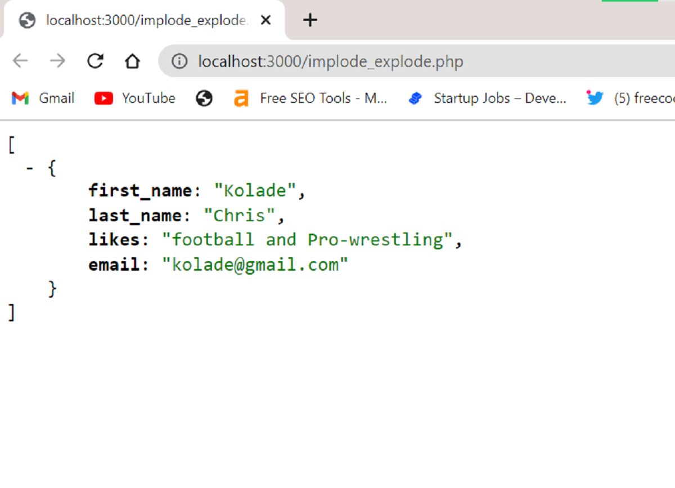Open the Twitter (5) freecodecamp bookmark
Image resolution: width=675 pixels, height=488 pixels.
pyautogui.click(x=630, y=98)
